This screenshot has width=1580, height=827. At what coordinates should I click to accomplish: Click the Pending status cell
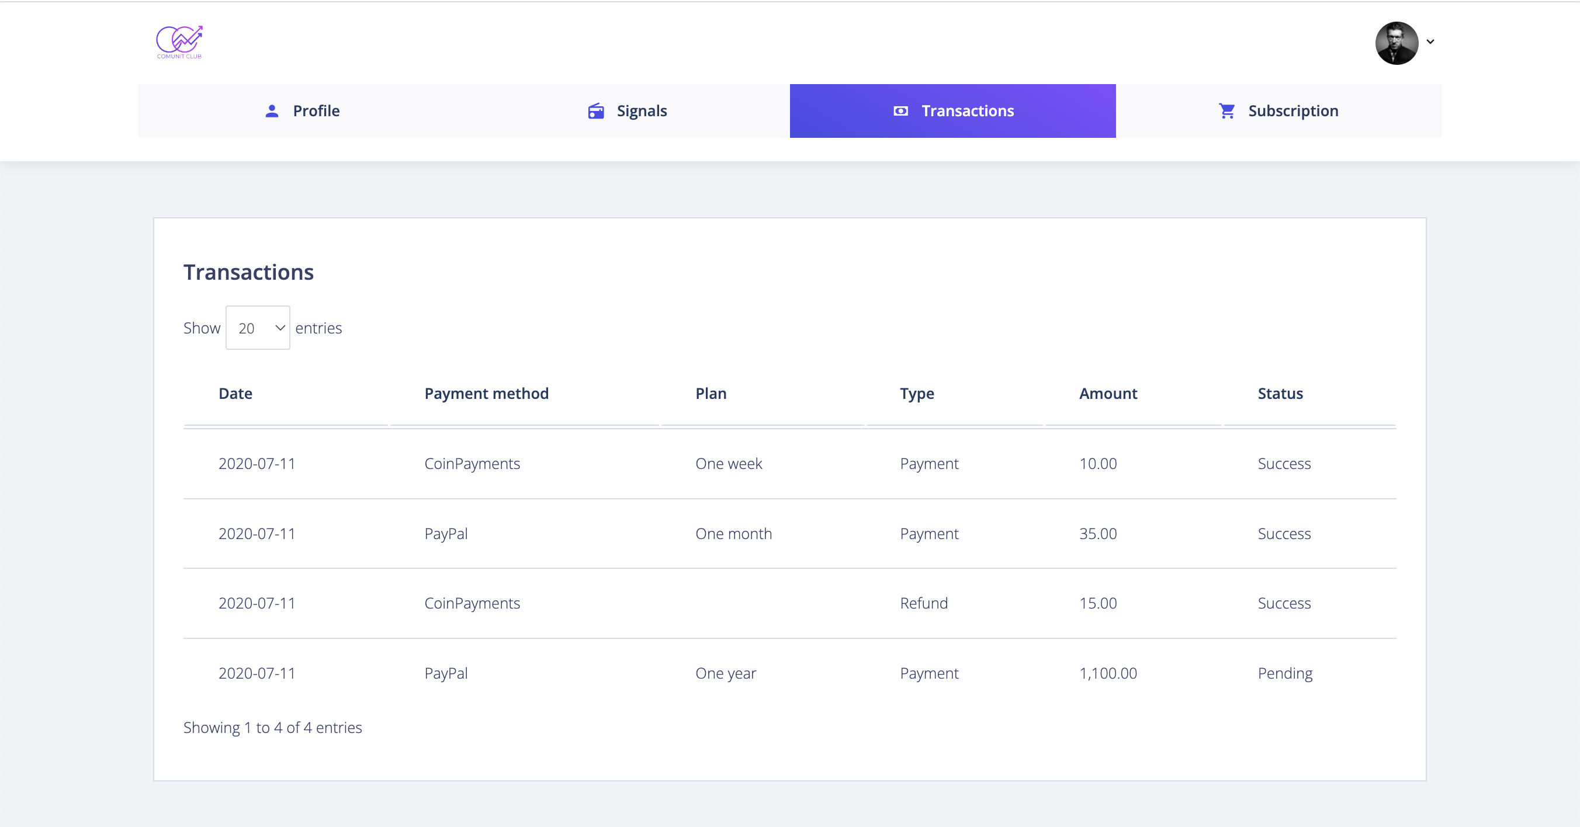(x=1285, y=674)
